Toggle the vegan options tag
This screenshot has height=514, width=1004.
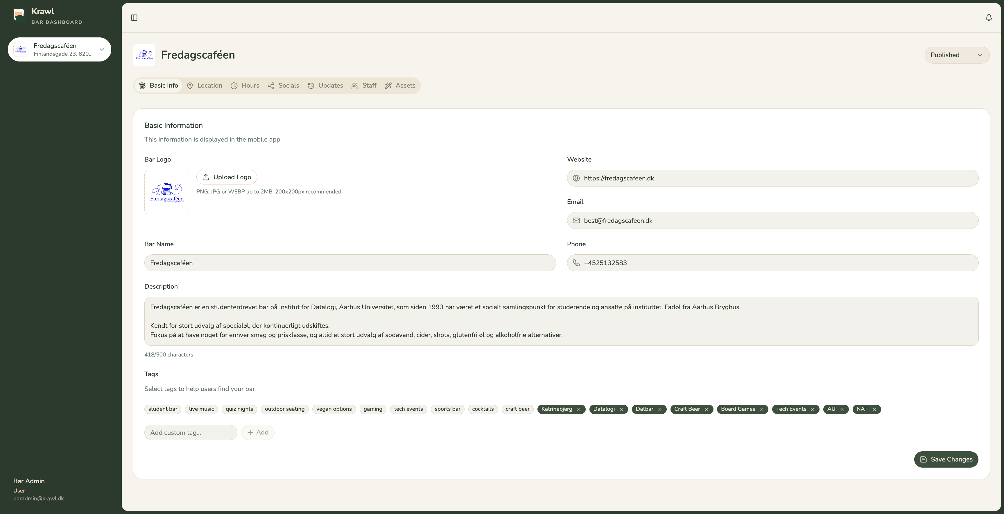[334, 409]
